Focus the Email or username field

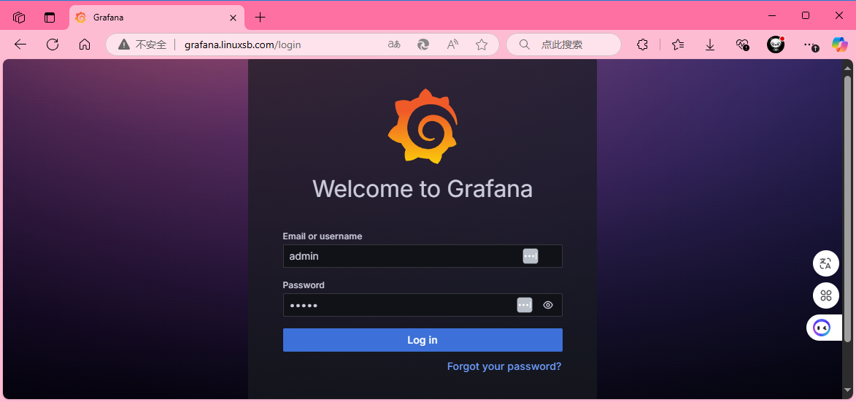point(423,256)
